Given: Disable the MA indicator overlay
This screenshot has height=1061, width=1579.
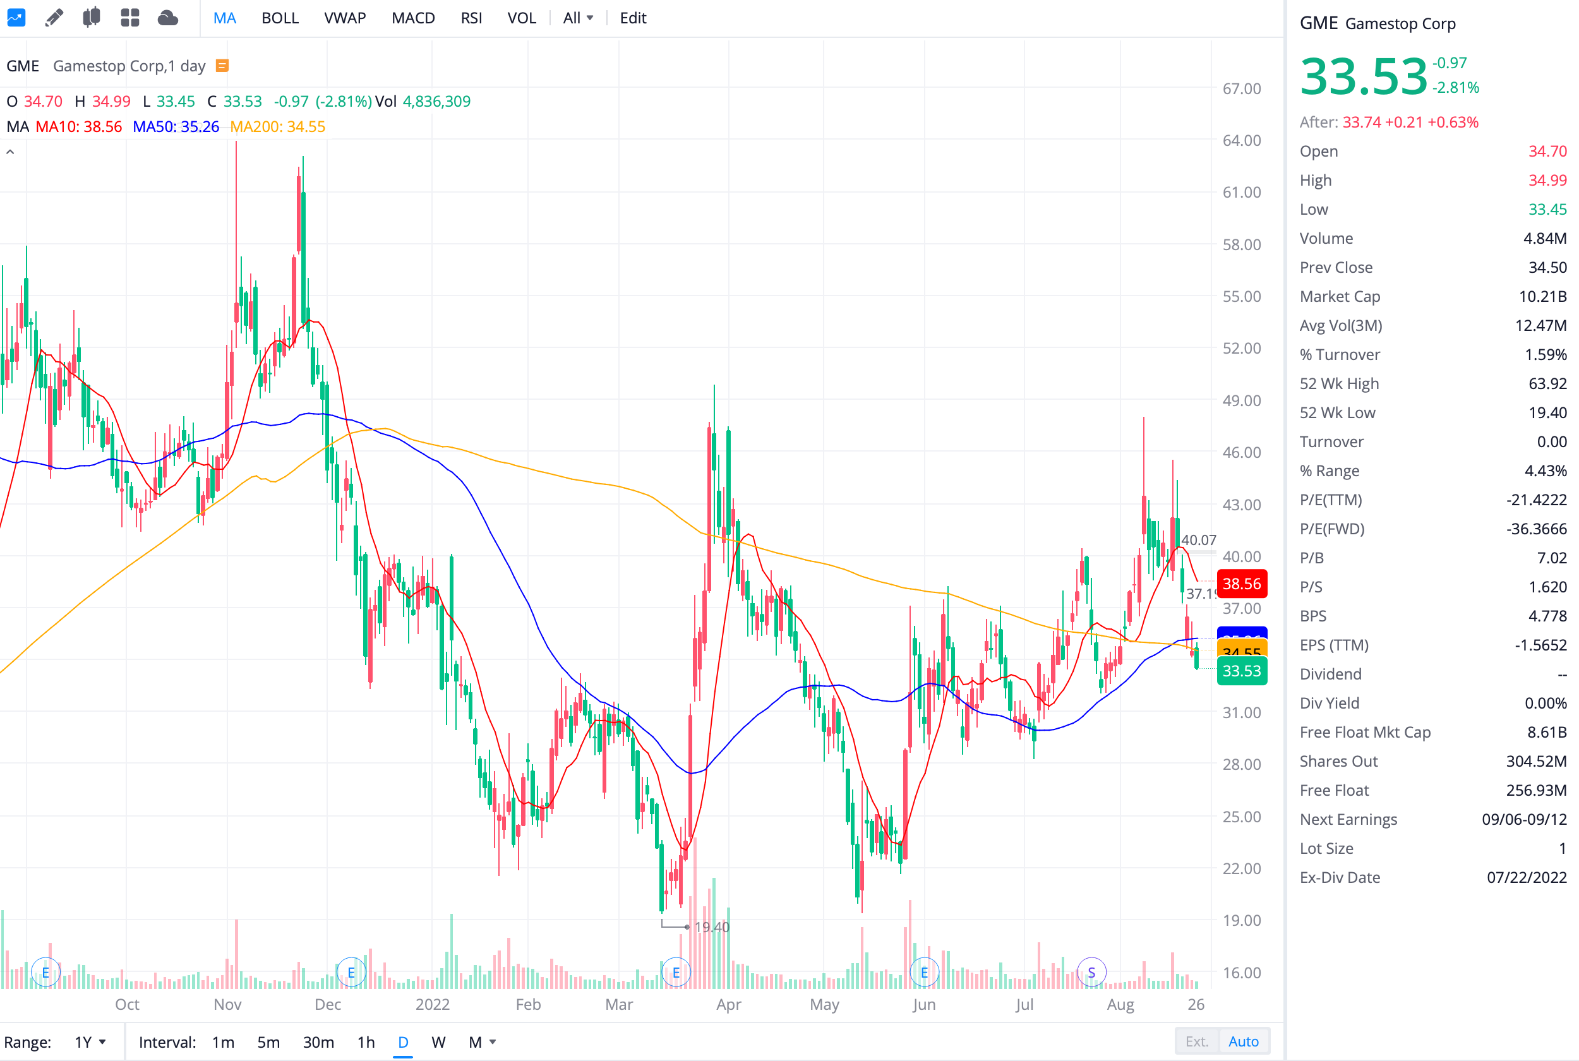Looking at the screenshot, I should tap(225, 18).
